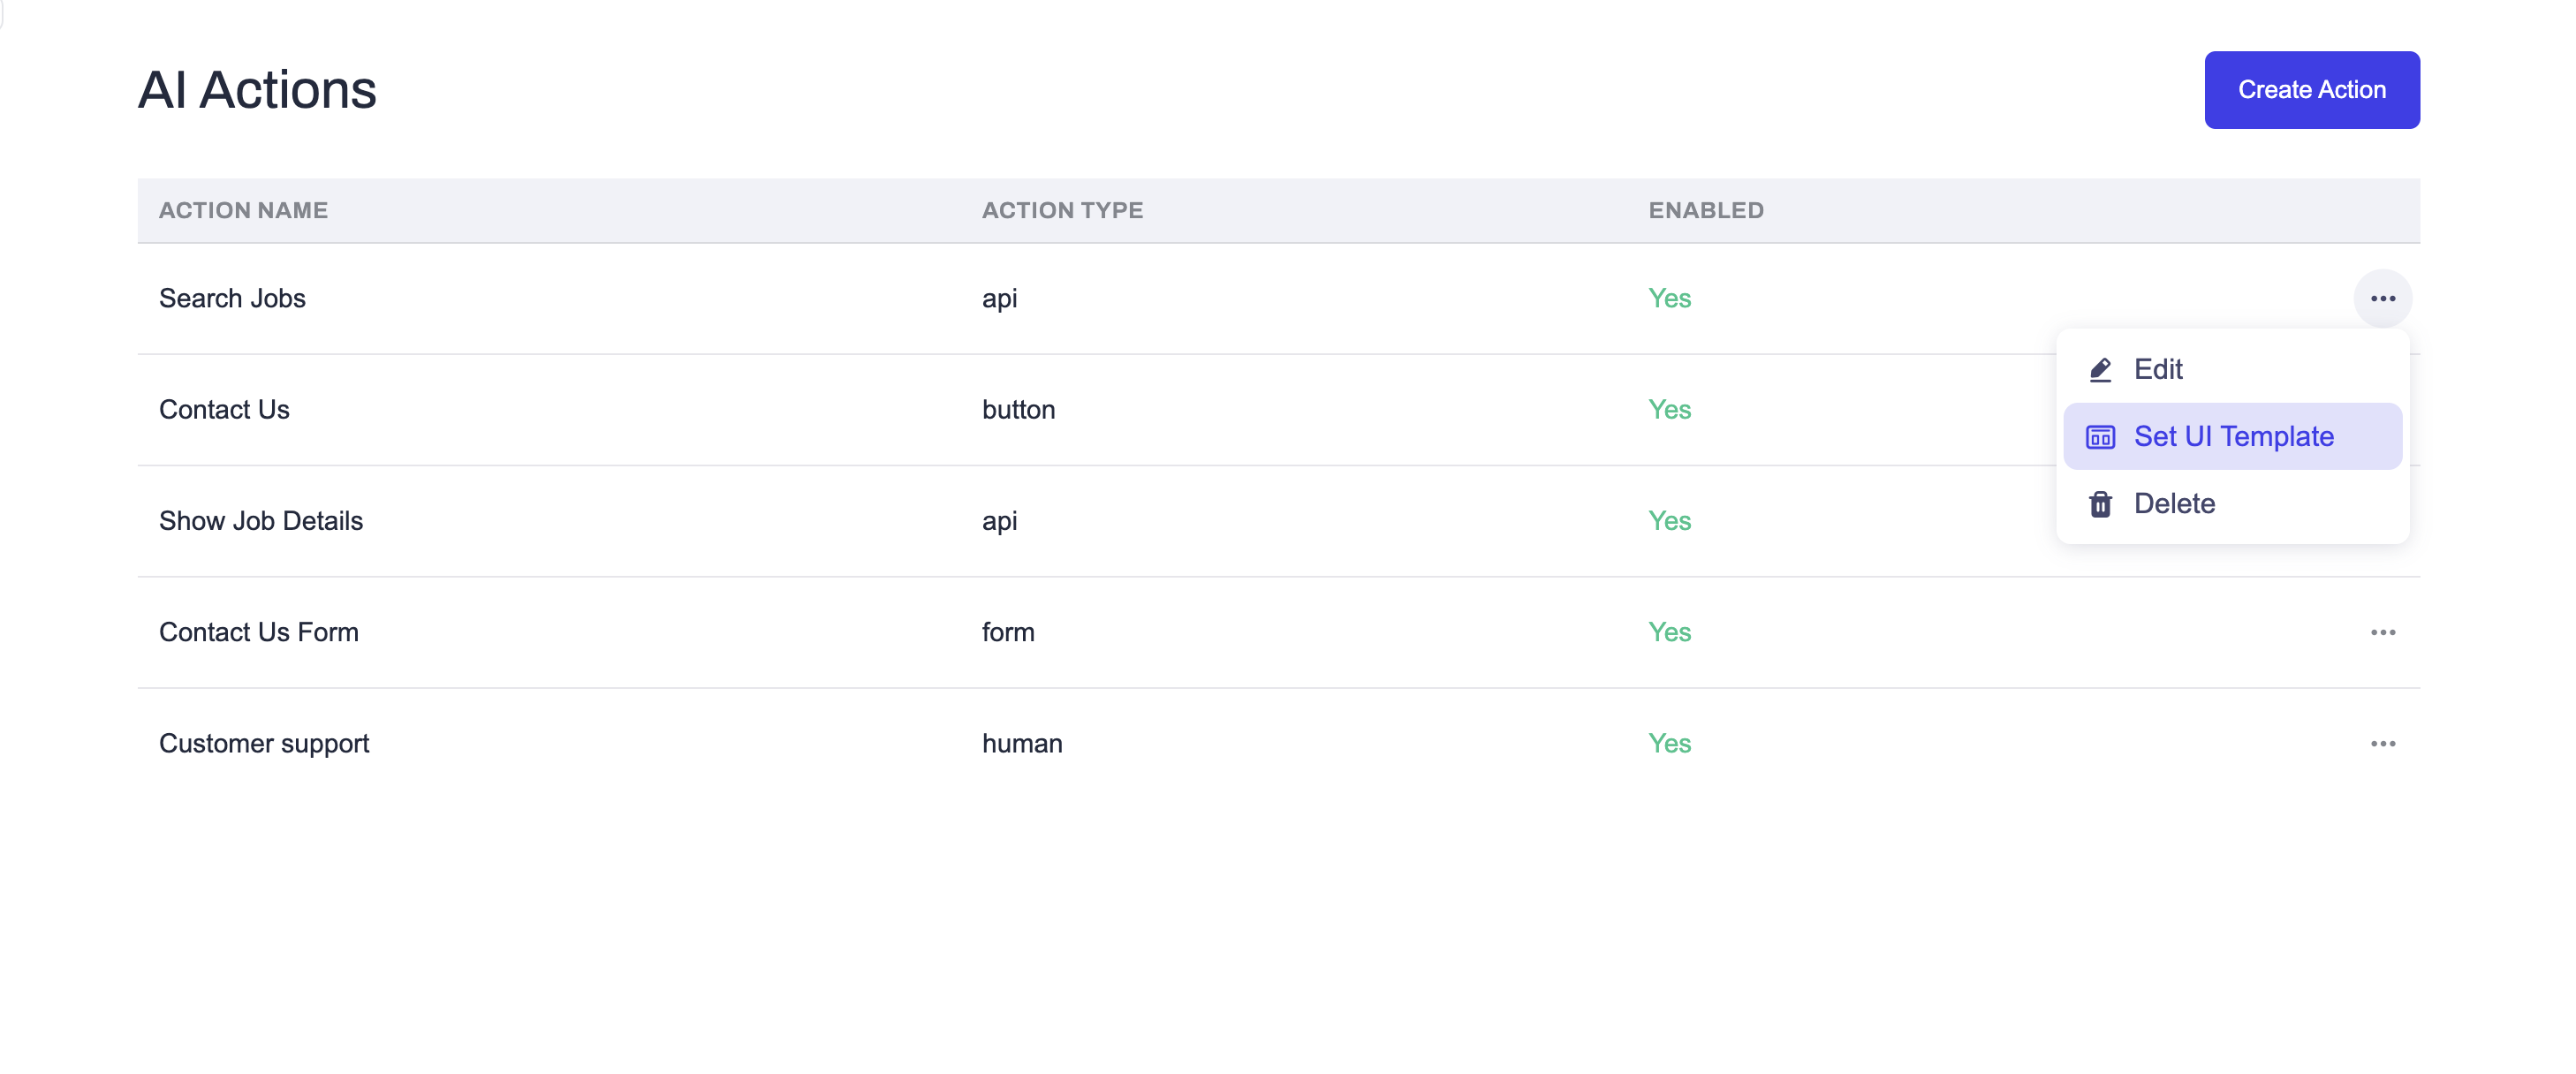2576x1074 pixels.
Task: Click the Enabled Yes indicator for Contact Us Form
Action: coord(1669,632)
